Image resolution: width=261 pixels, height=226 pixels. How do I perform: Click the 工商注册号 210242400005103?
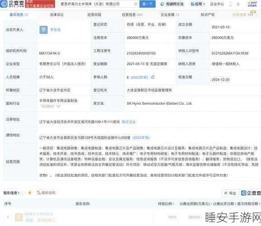coord(141,53)
